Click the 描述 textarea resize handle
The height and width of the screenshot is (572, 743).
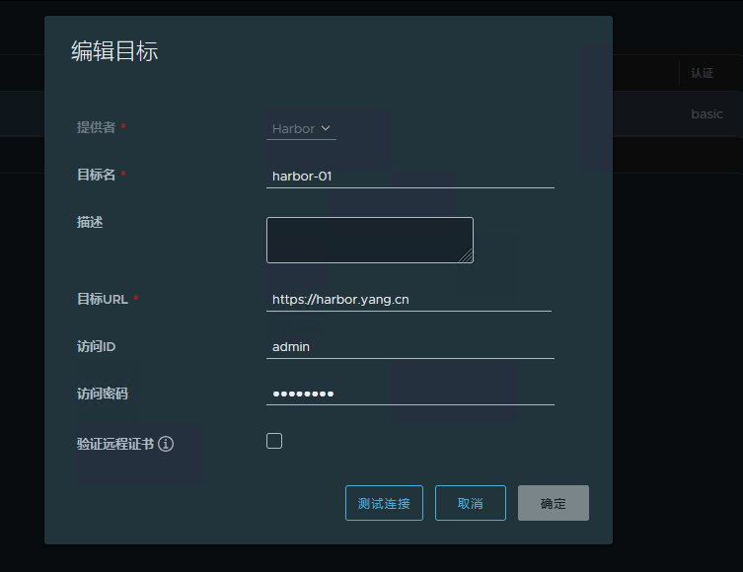467,256
